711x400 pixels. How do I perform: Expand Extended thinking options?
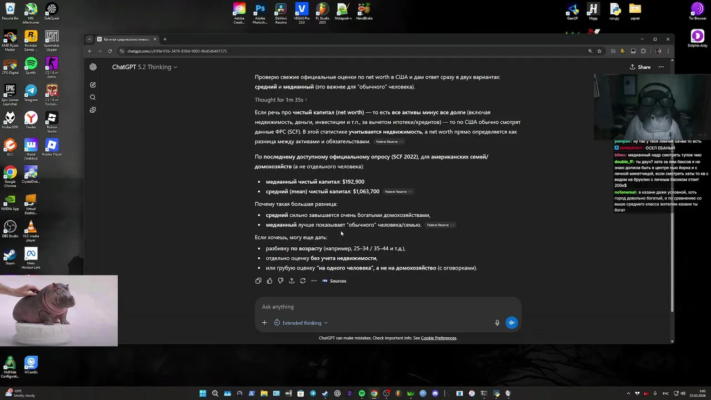[x=301, y=323]
